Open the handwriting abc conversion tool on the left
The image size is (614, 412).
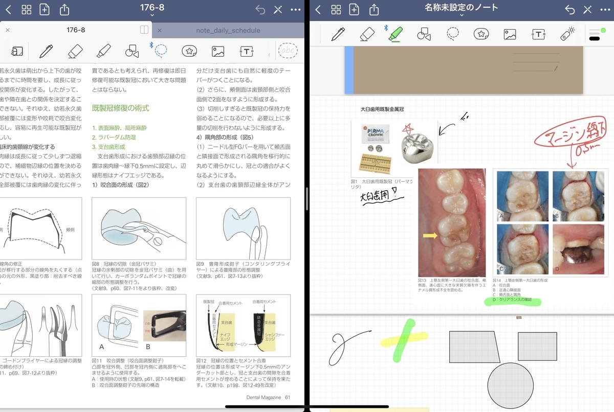pyautogui.click(x=288, y=51)
